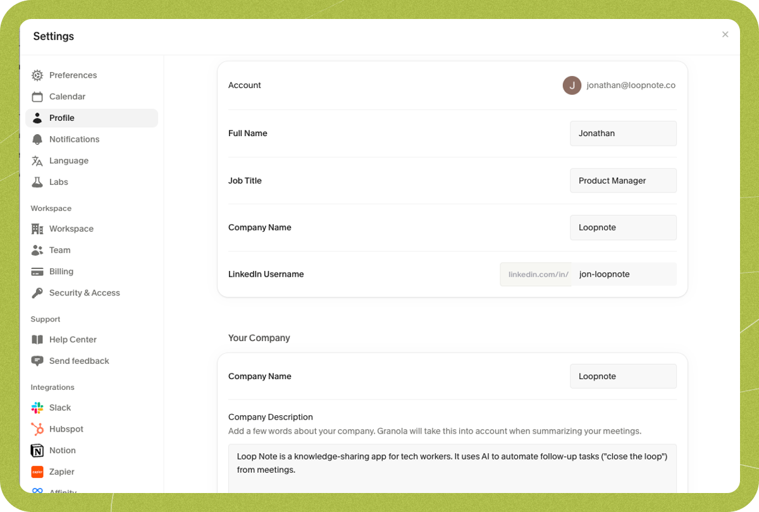Edit the Job Title field
The width and height of the screenshot is (759, 512).
(622, 181)
